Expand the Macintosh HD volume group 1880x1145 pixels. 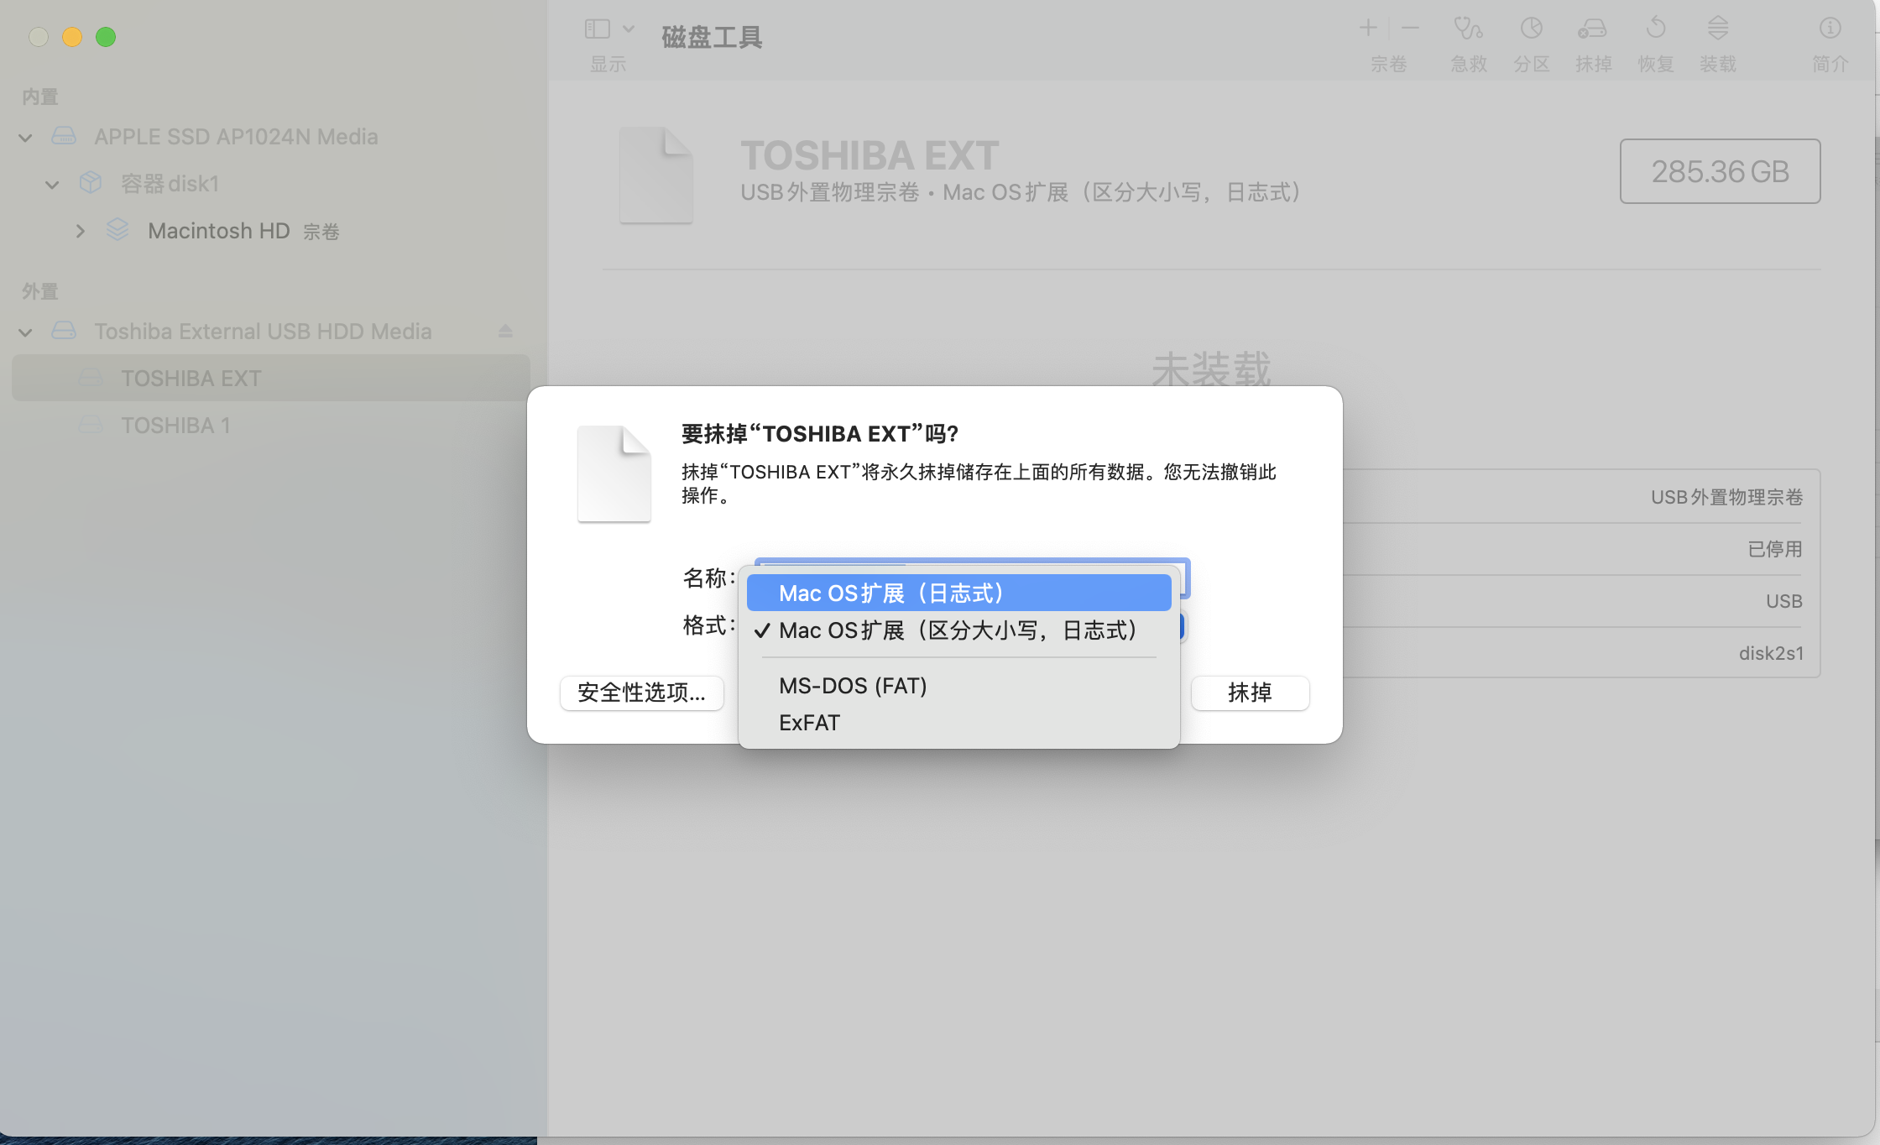[x=81, y=231]
